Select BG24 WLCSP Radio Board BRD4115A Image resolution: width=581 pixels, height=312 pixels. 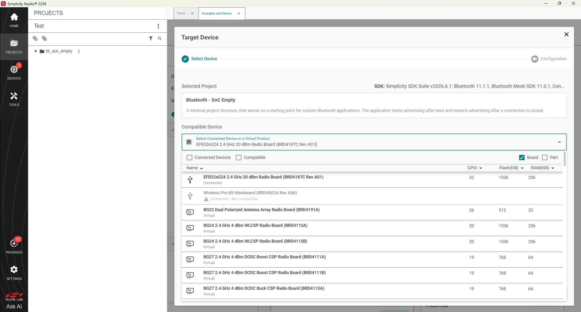tap(372, 228)
